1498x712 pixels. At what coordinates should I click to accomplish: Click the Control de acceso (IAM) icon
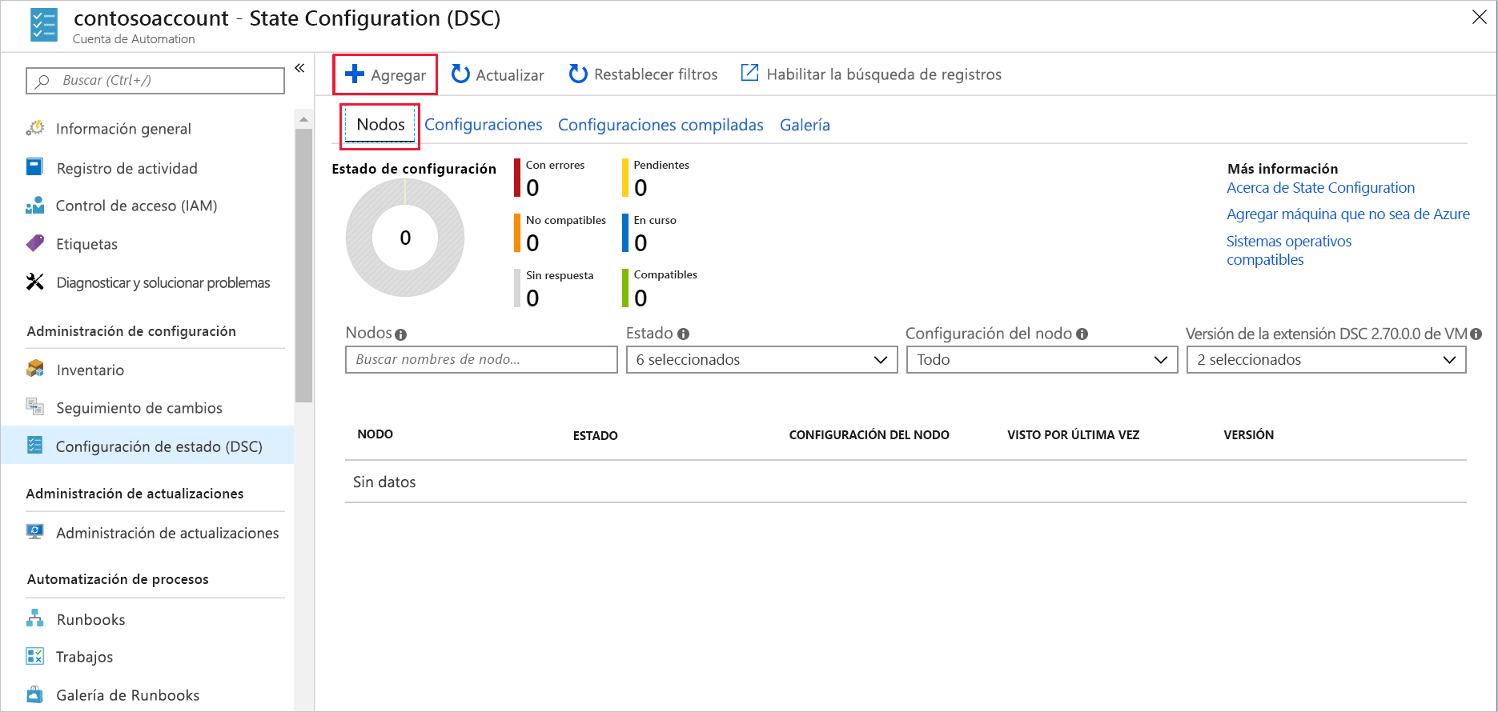pyautogui.click(x=35, y=206)
